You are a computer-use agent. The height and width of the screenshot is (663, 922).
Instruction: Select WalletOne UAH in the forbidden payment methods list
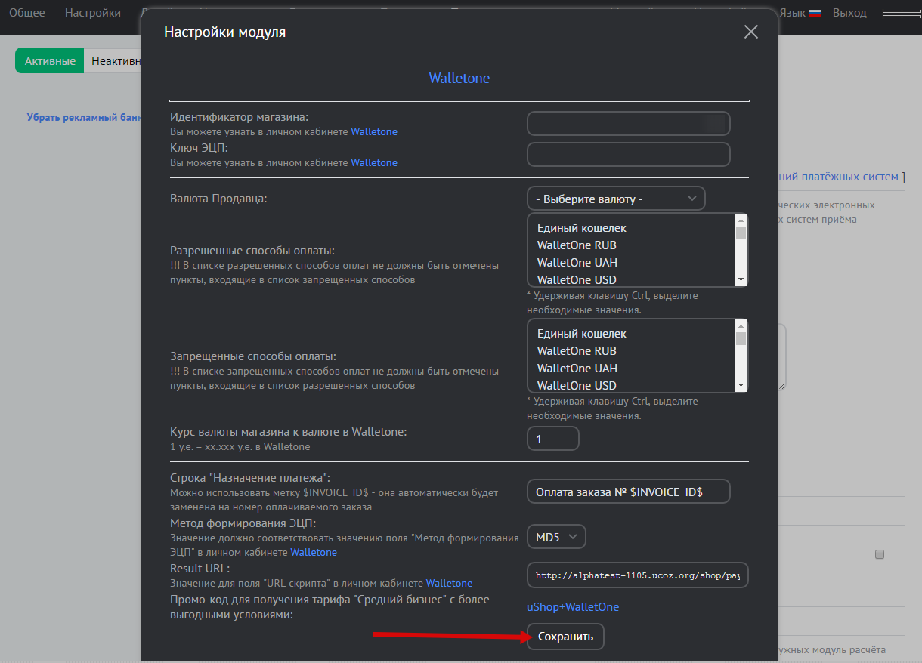[577, 369]
